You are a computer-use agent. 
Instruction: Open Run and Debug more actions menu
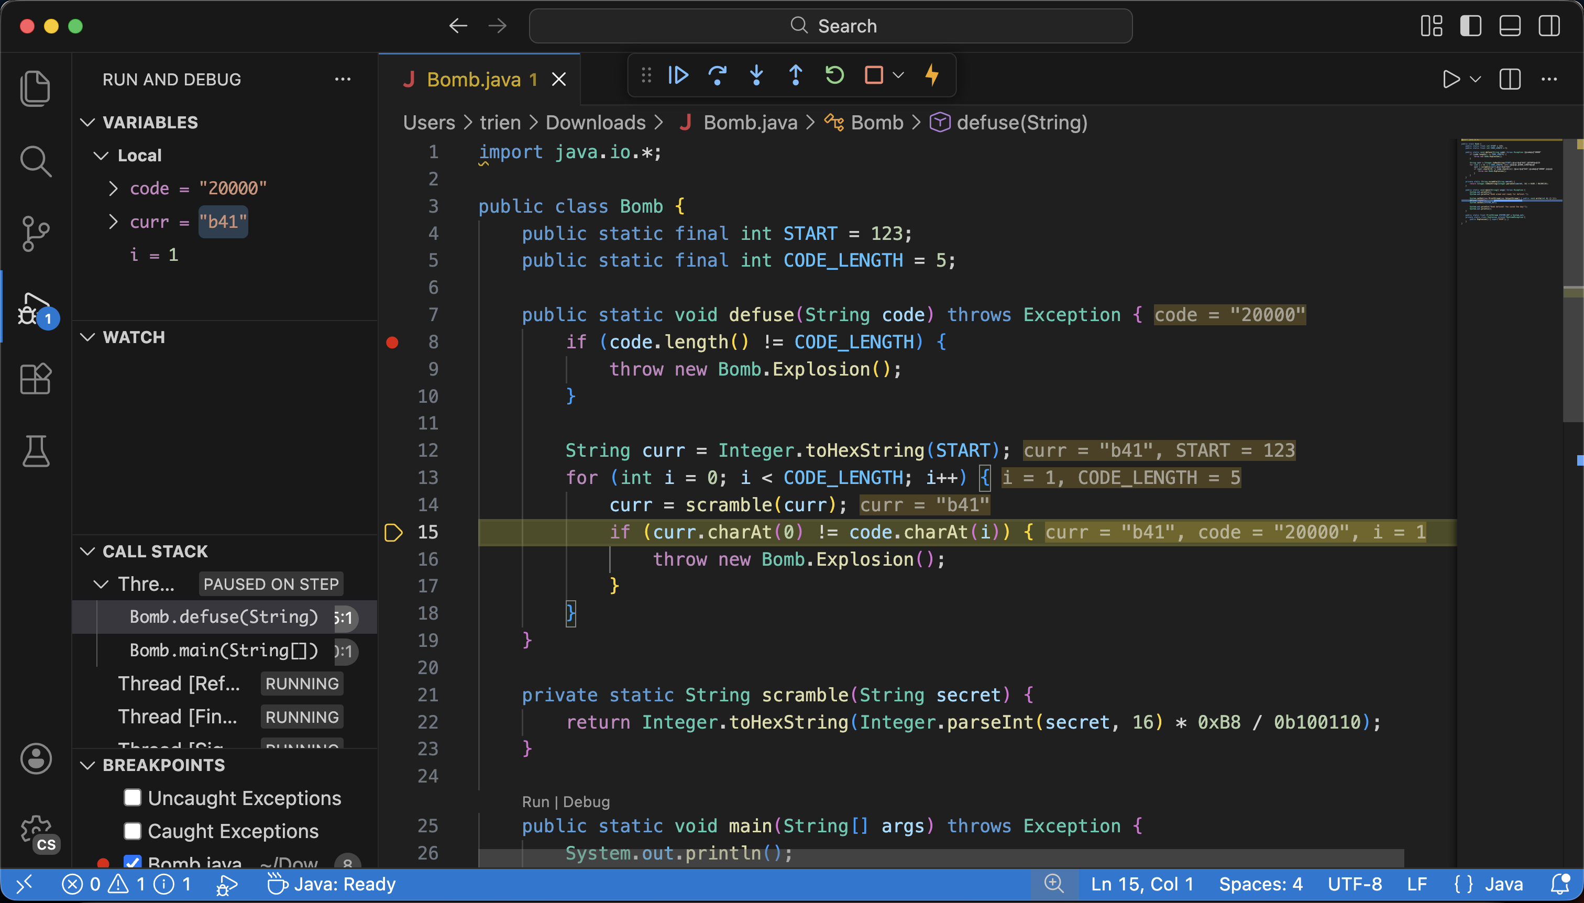[x=343, y=79]
